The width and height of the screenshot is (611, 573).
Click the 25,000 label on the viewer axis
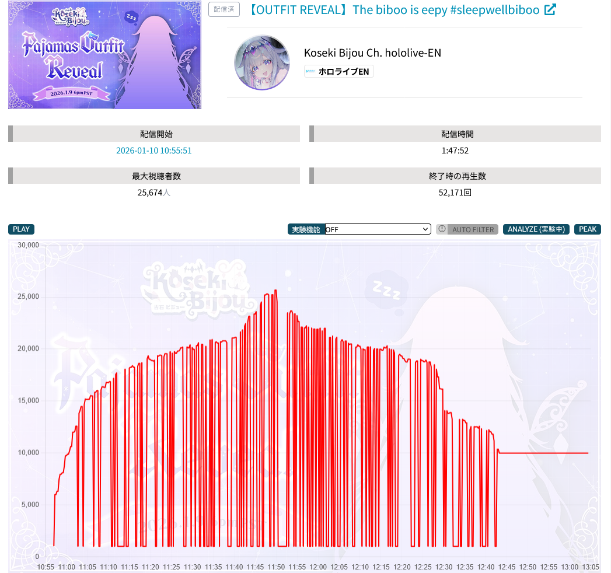click(29, 296)
